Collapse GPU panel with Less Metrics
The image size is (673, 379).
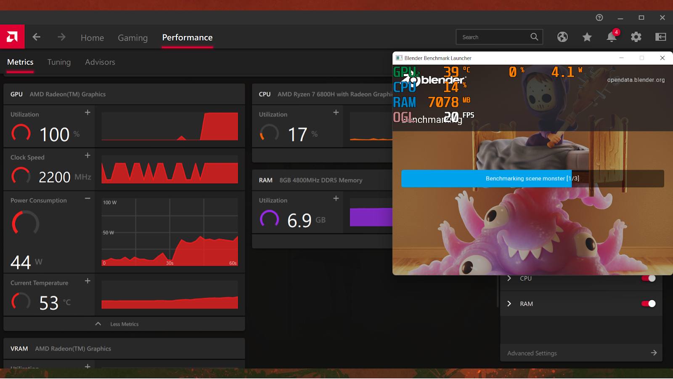tap(124, 324)
